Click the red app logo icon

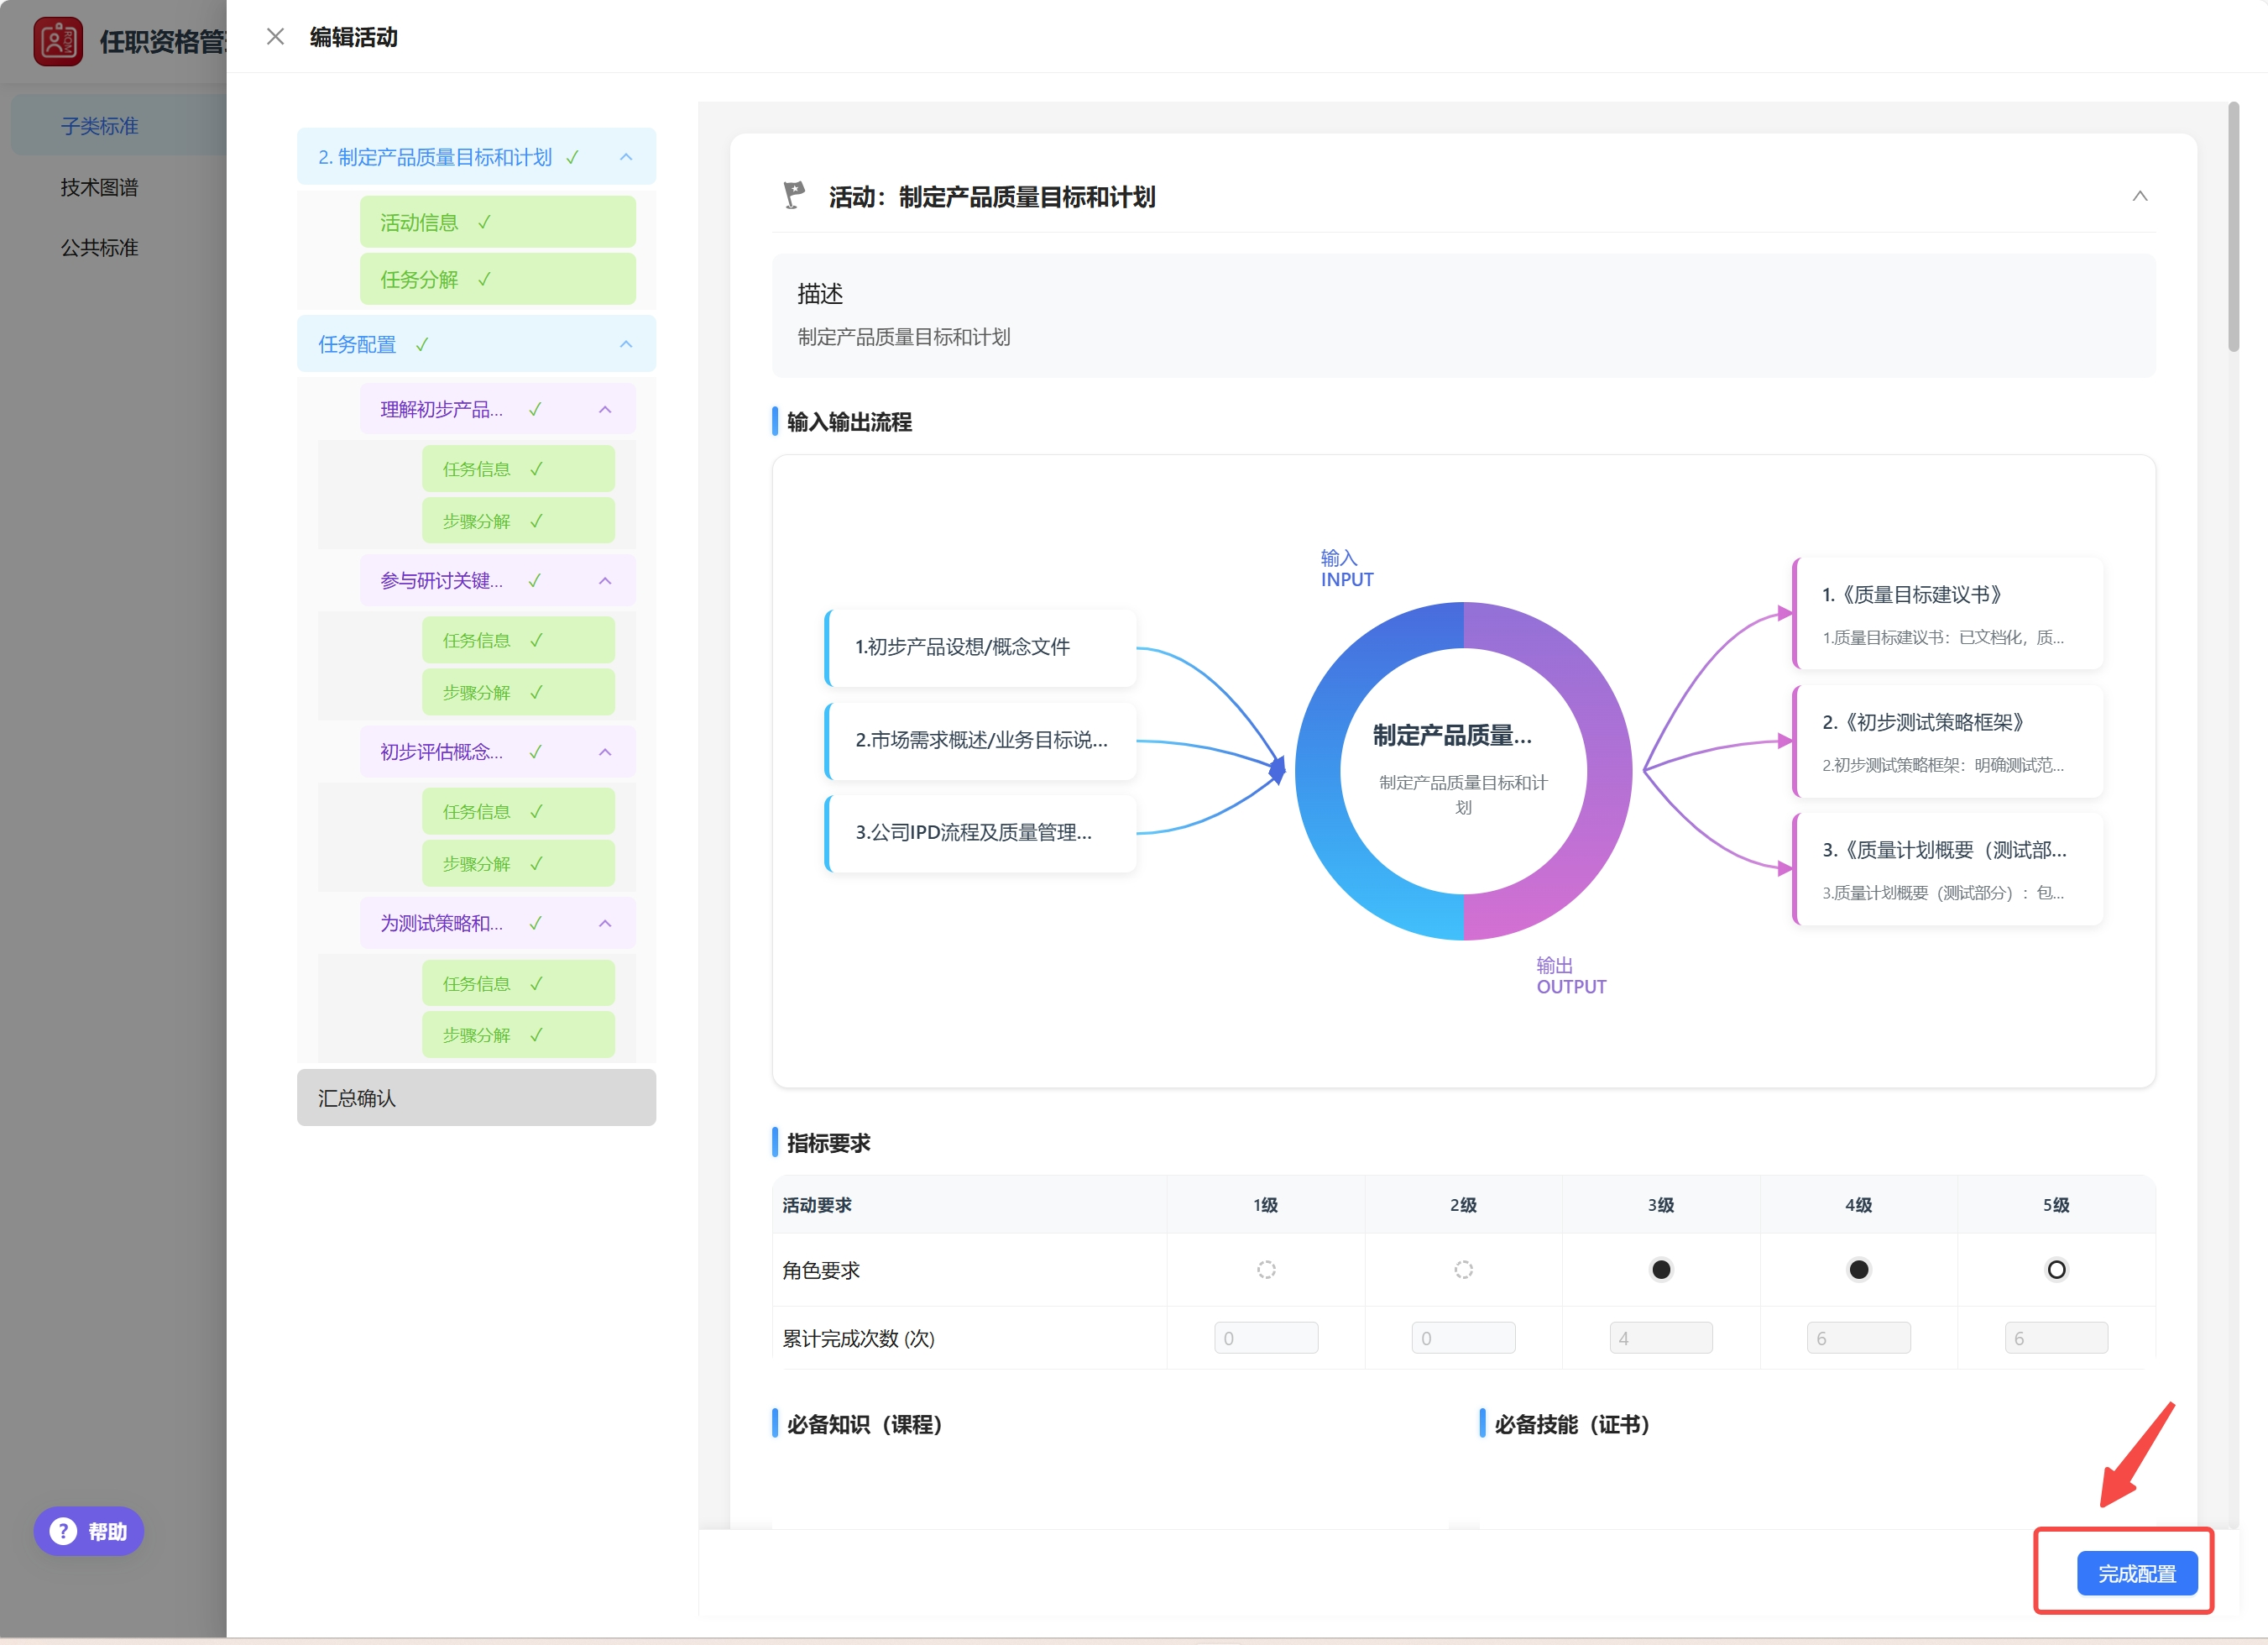pyautogui.click(x=58, y=42)
